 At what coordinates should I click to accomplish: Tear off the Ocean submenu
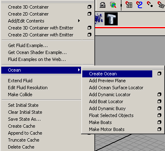[x=123, y=68]
